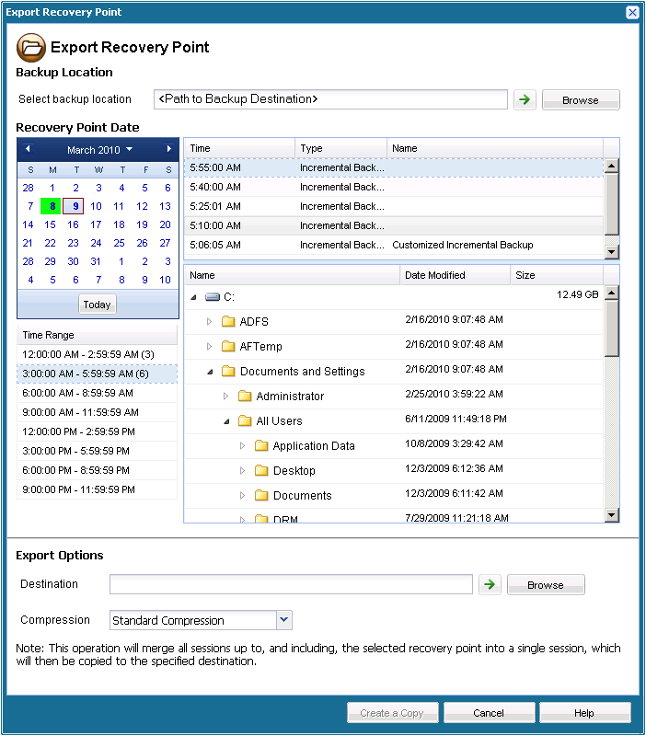
Task: Select the Desktop folder icon
Action: click(x=261, y=471)
